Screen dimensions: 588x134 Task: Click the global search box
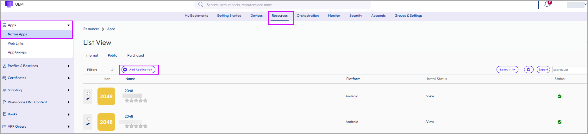pos(282,5)
